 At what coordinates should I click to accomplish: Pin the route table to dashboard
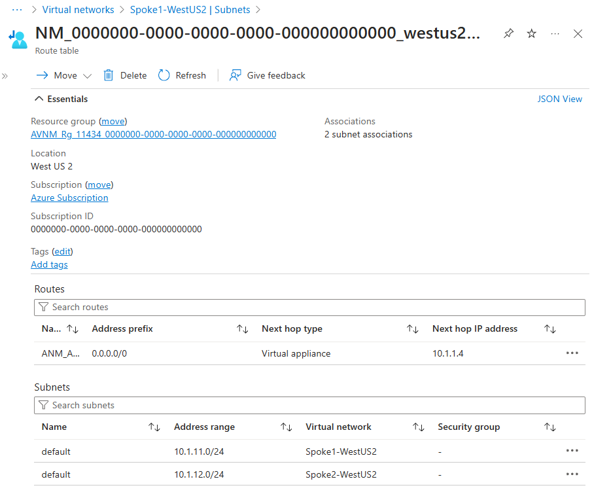tap(508, 33)
